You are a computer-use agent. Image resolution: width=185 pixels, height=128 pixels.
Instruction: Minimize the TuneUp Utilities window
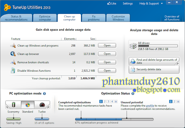click(169, 3)
